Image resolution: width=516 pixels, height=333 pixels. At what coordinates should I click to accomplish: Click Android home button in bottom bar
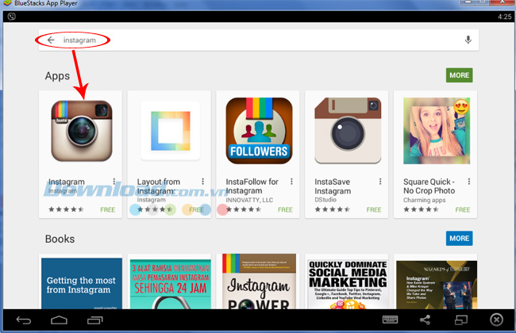pos(60,320)
